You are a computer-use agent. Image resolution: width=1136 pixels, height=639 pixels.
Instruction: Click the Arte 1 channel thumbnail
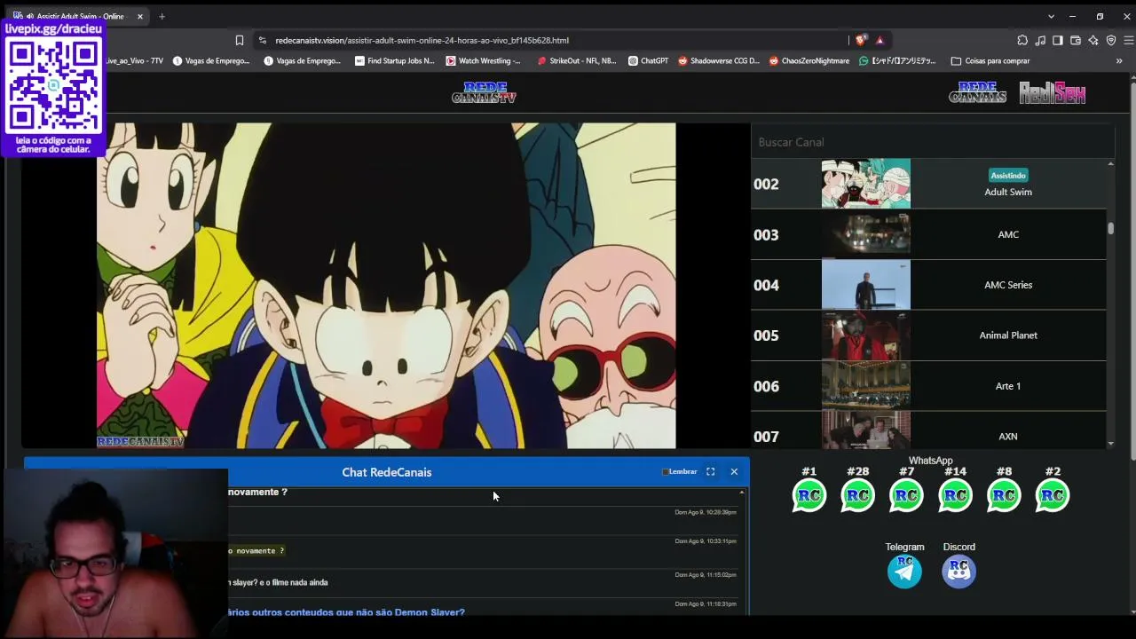(x=866, y=386)
